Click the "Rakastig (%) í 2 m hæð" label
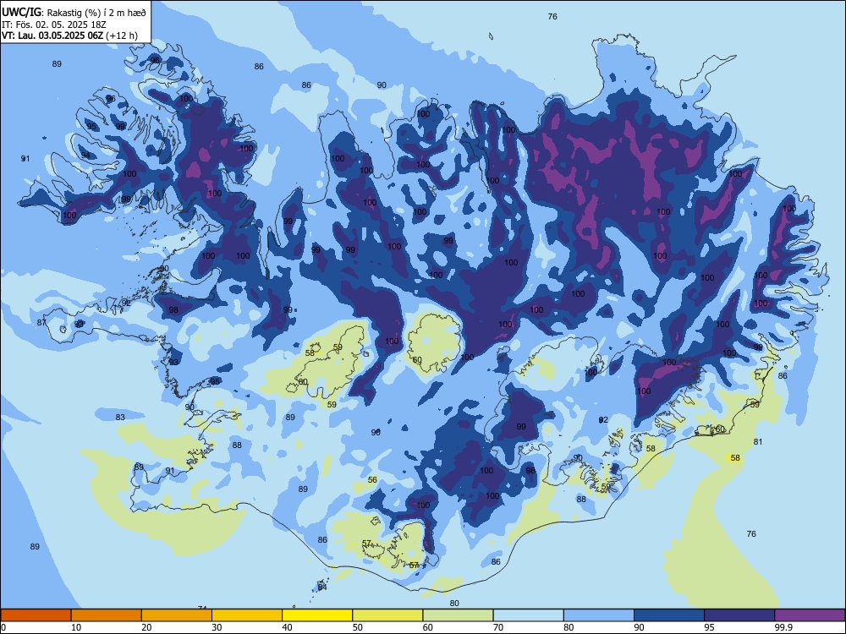846x634 pixels. click(96, 13)
